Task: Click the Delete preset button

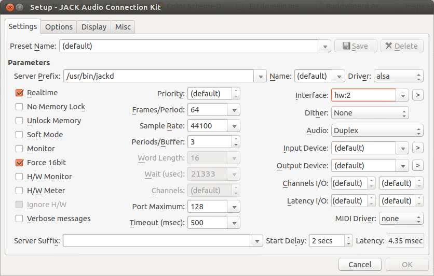Action: coord(402,46)
